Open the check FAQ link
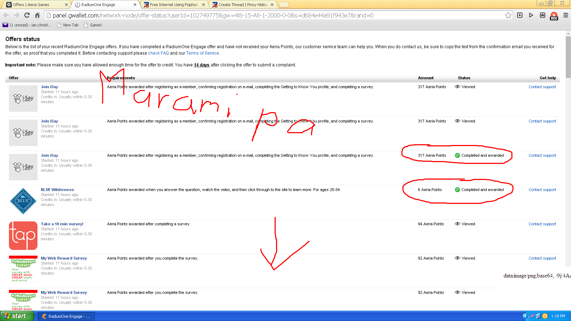The height and width of the screenshot is (321, 571). click(x=159, y=53)
